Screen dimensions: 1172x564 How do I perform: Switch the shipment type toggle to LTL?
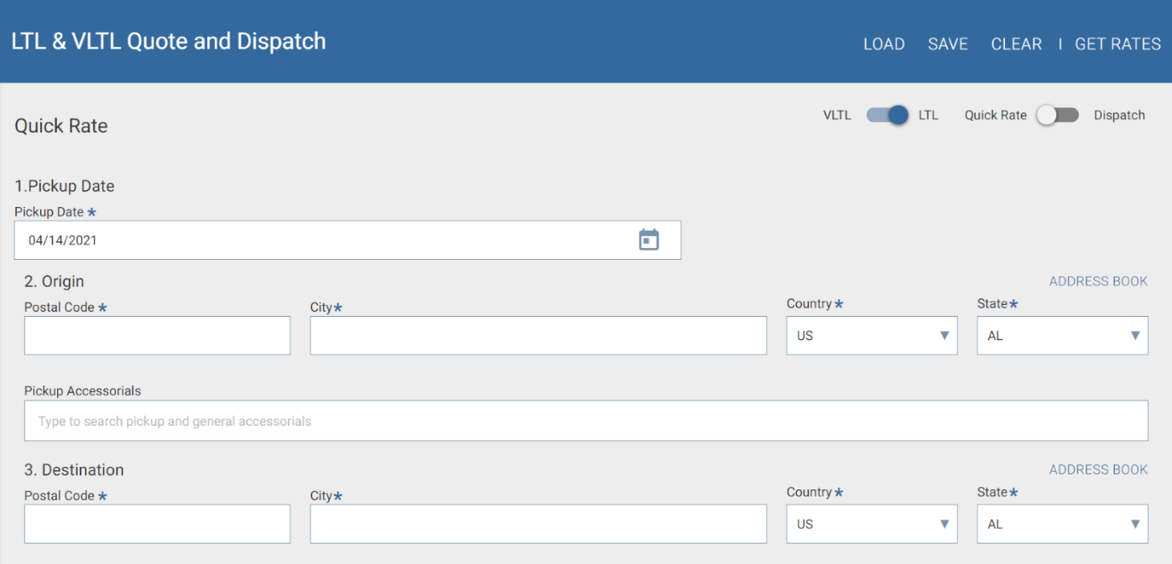tap(886, 115)
